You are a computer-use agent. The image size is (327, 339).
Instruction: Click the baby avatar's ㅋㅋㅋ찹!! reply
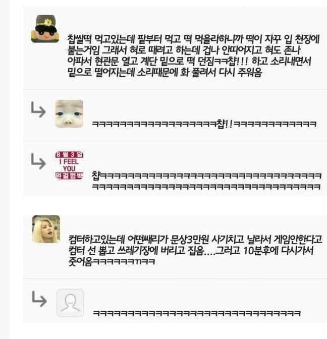click(x=204, y=124)
